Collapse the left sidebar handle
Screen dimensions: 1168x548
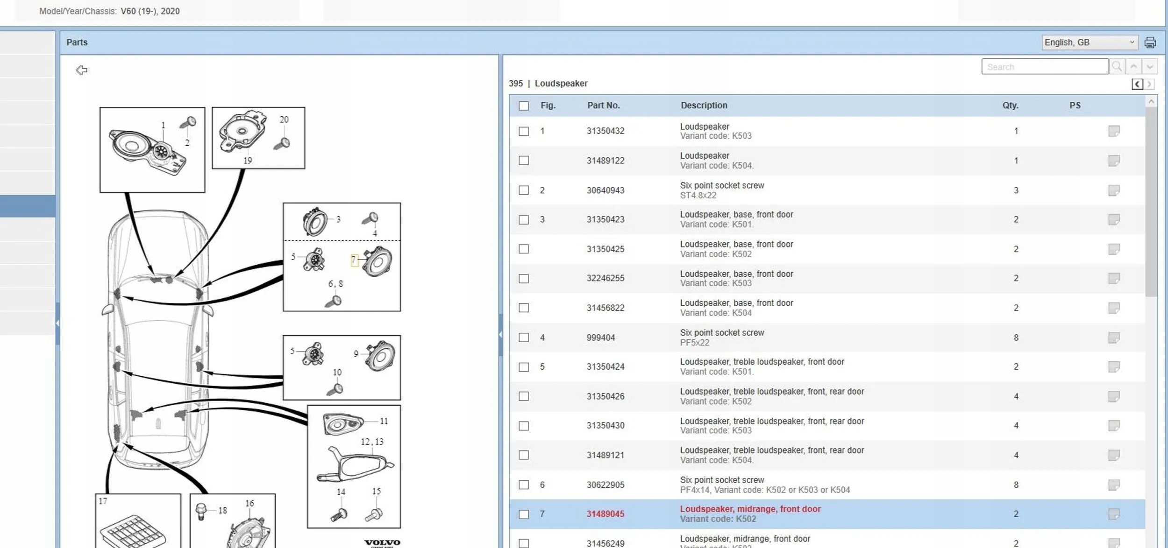click(x=57, y=323)
